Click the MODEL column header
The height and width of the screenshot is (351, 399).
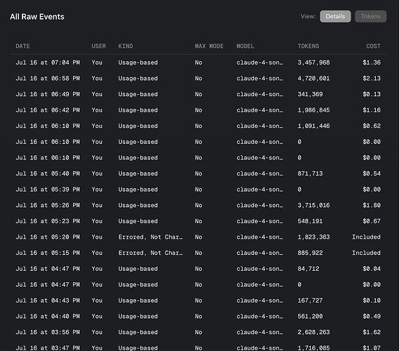coord(245,46)
